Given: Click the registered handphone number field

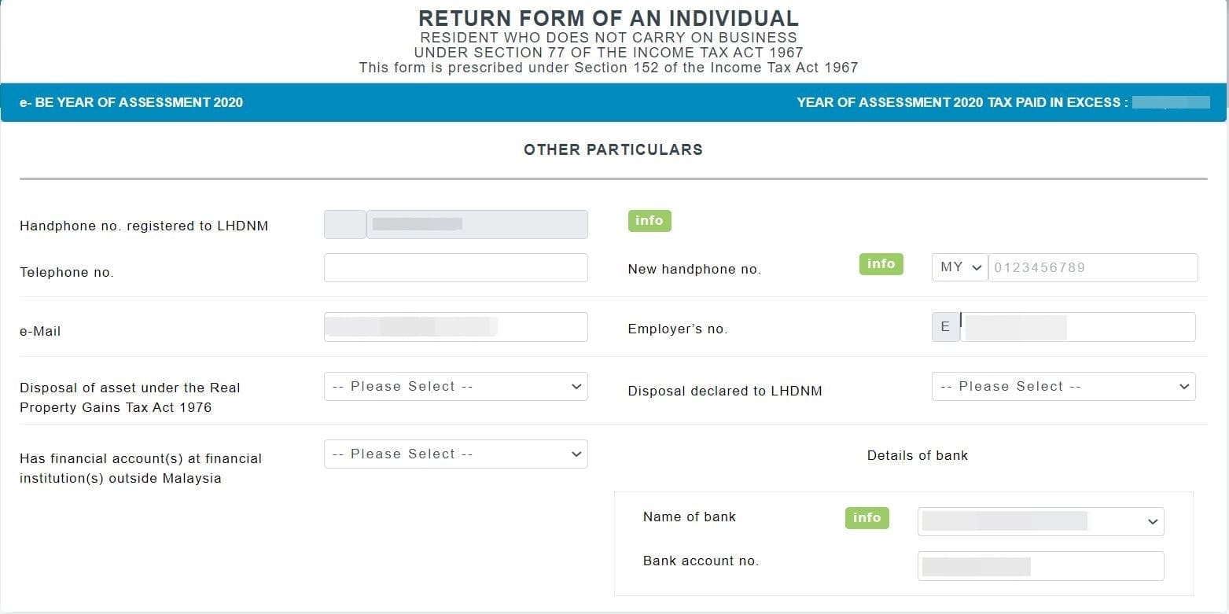Looking at the screenshot, I should pos(477,225).
